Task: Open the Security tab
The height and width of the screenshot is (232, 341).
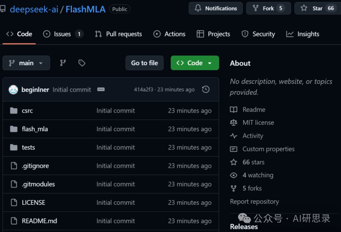Action: (258, 34)
